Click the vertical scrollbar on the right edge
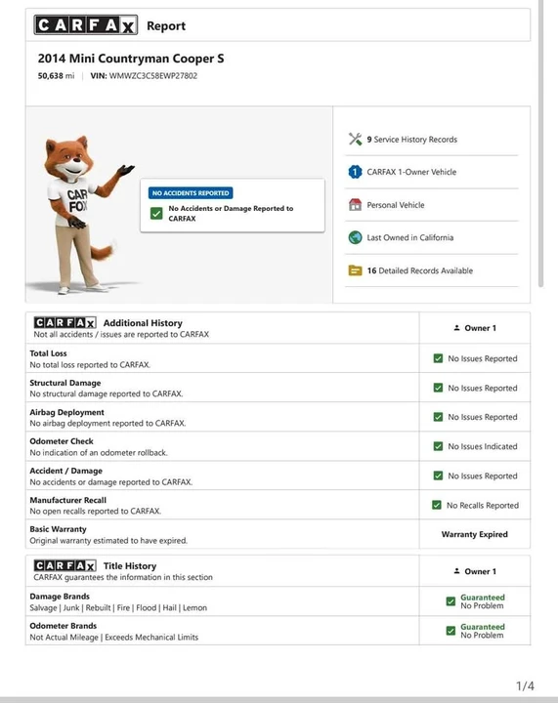This screenshot has width=558, height=703. [541, 144]
